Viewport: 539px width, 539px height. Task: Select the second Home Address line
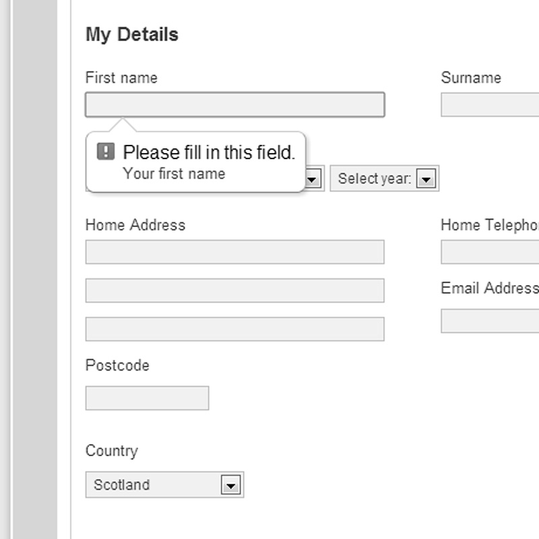(x=234, y=290)
